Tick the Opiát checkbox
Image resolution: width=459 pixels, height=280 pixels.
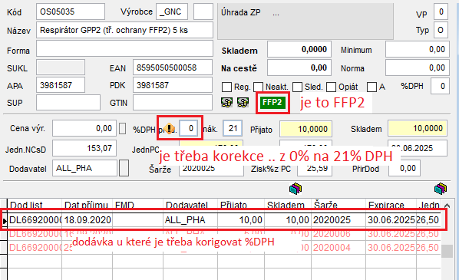pos(331,87)
